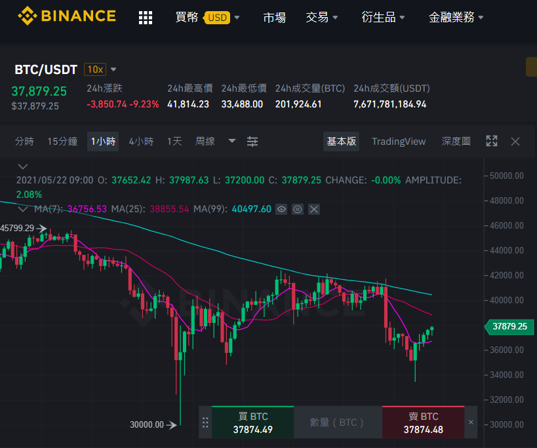Open the BTC/USDT pair dropdown arrow

[113, 69]
